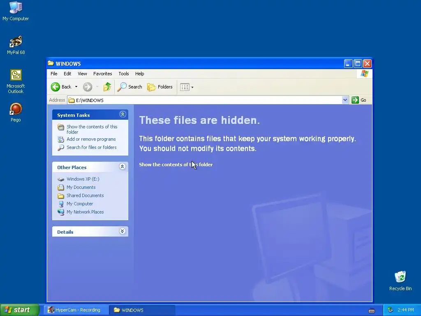421x316 pixels.
Task: Click main pane Show the contents of this folder
Action: 176,165
